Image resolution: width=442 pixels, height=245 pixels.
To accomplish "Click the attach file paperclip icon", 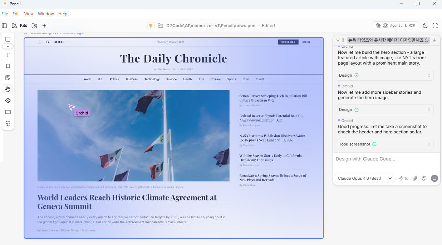I will [x=415, y=178].
